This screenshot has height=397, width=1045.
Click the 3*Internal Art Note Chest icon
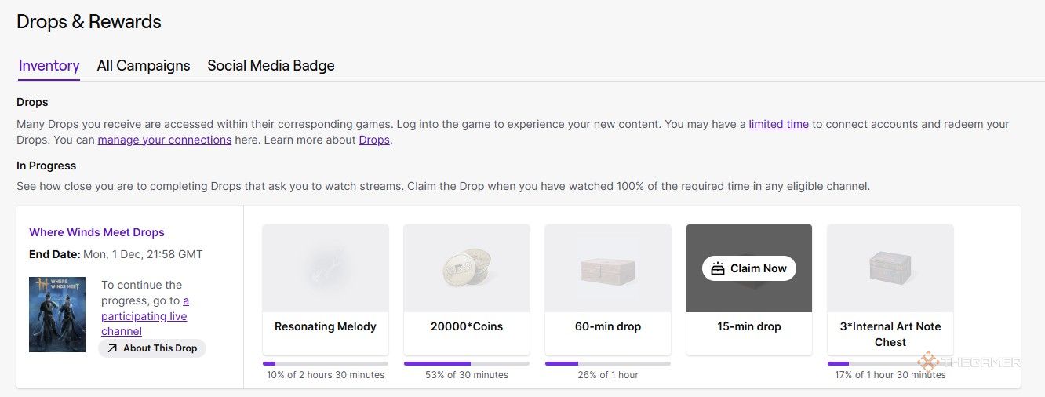pos(890,268)
